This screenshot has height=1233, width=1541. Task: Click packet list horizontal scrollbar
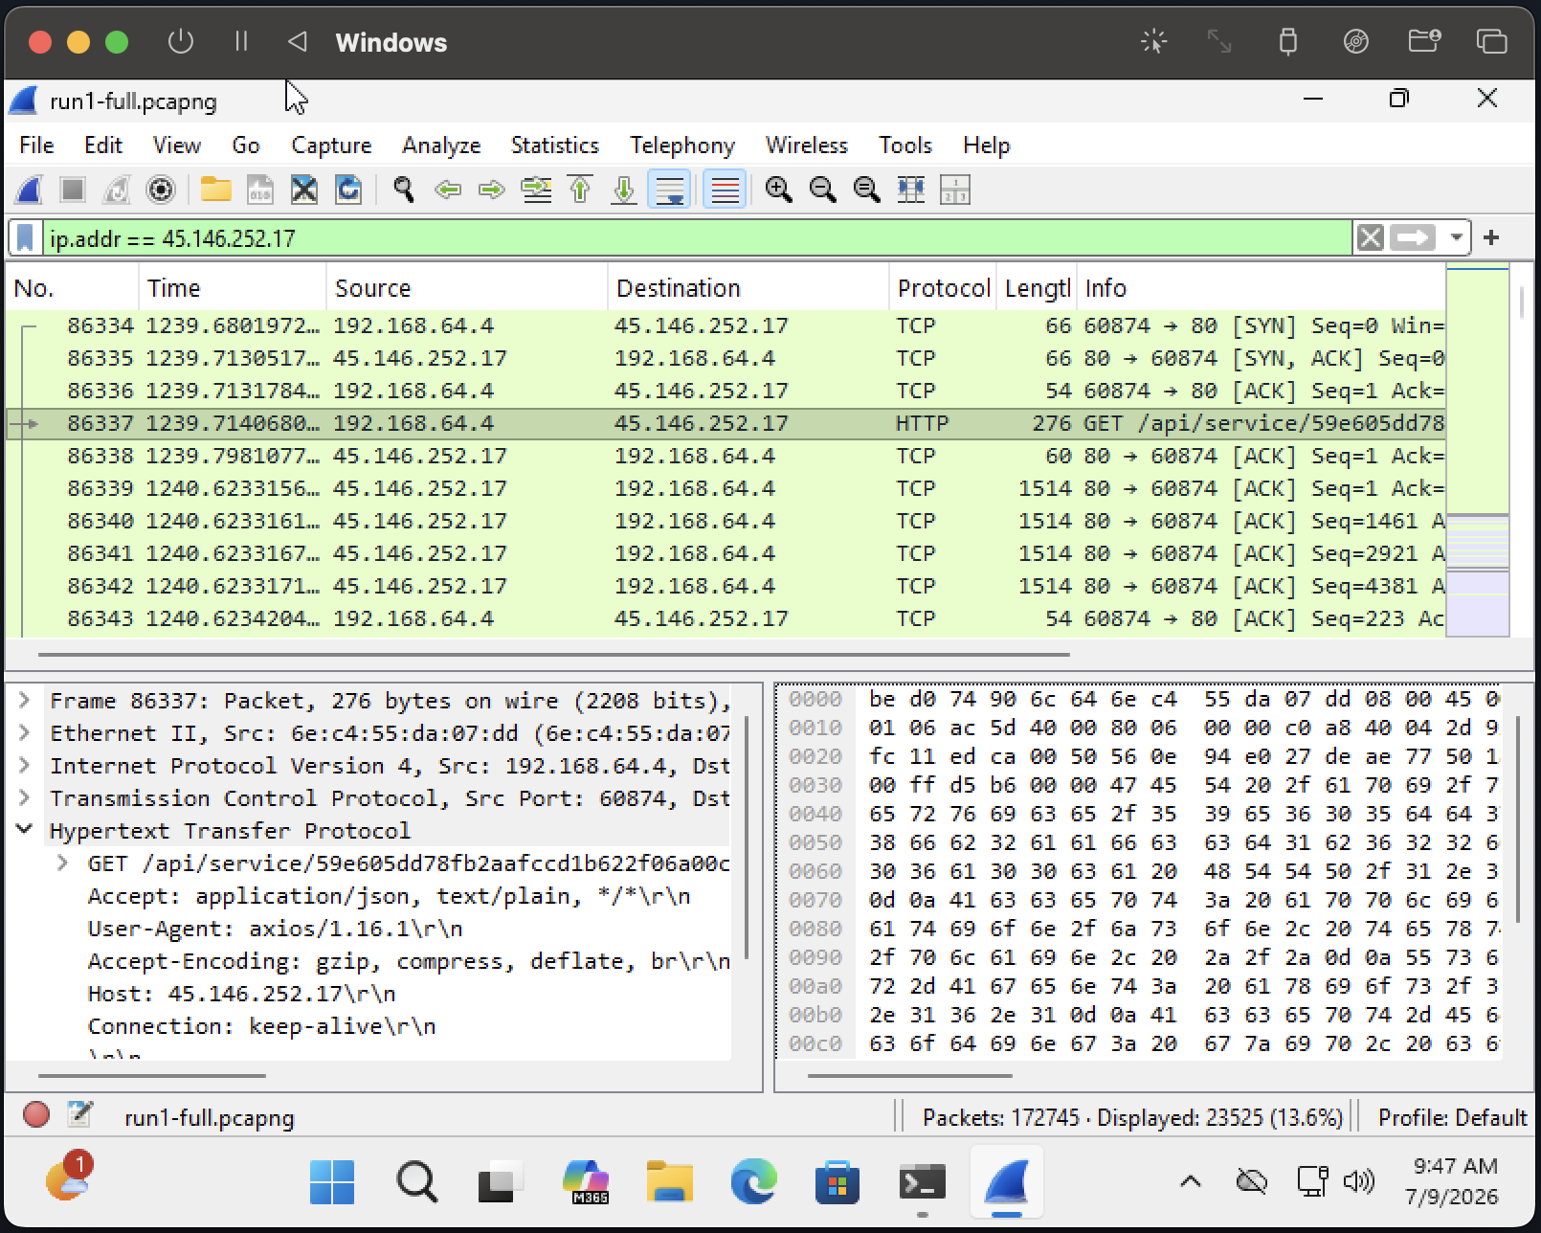[x=553, y=655]
